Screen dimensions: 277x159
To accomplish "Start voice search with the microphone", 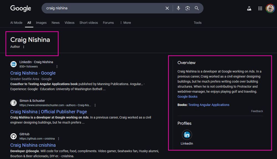I will [x=178, y=8].
